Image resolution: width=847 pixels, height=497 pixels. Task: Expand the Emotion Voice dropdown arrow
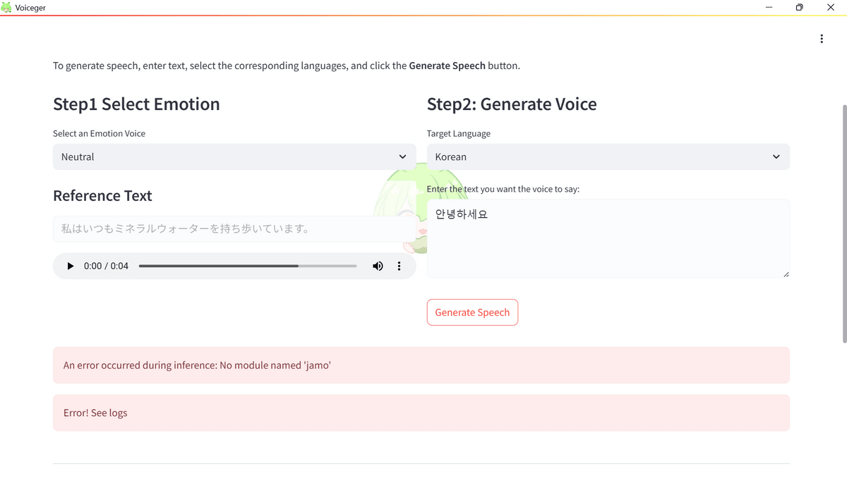click(x=402, y=157)
